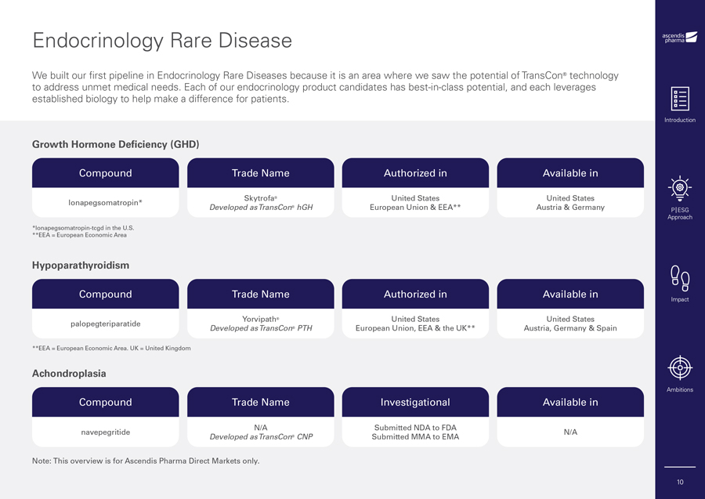The image size is (705, 499).
Task: Click the Growth Hormone Deficiency (GHD) heading
Action: (116, 144)
